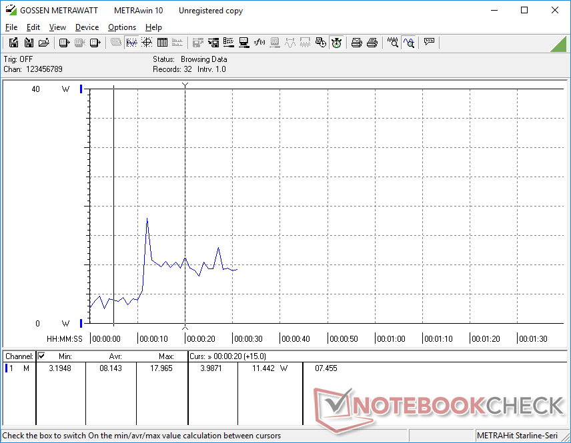The image size is (571, 443).
Task: Click the speech-bubble comment icon
Action: pos(429,42)
